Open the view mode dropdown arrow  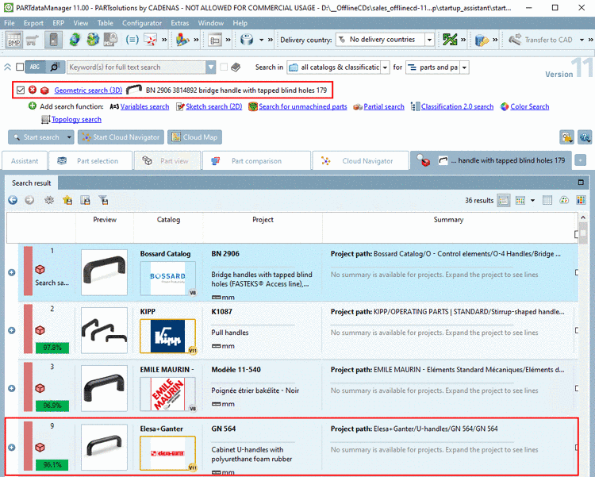click(x=533, y=201)
